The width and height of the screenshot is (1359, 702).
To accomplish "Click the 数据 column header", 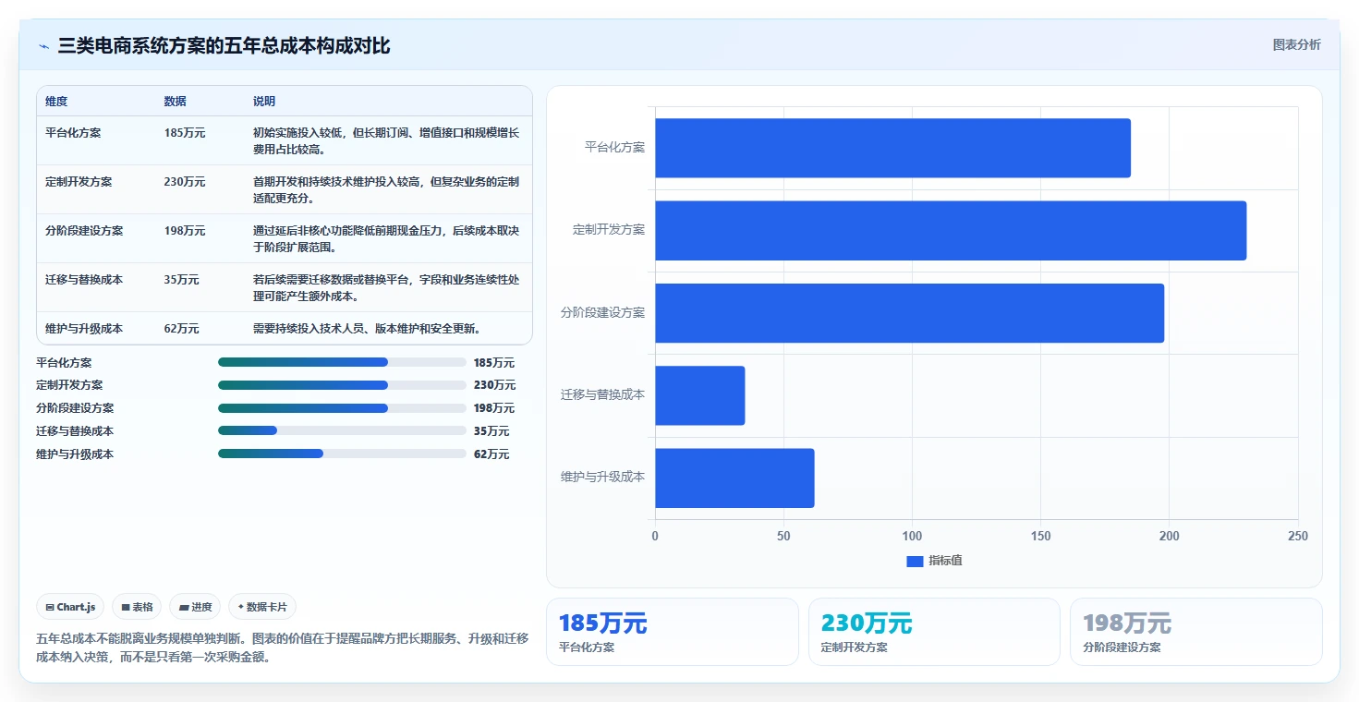I will point(176,102).
